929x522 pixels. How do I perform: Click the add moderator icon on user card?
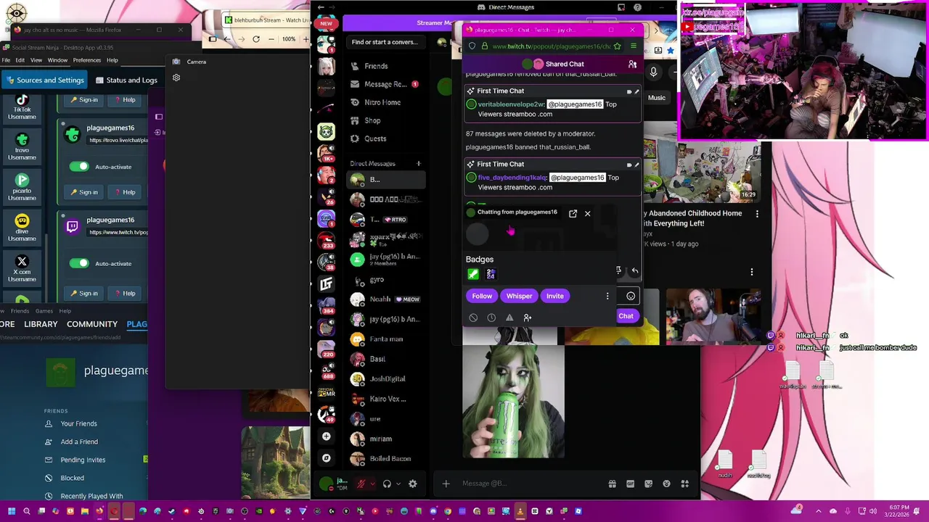click(528, 318)
